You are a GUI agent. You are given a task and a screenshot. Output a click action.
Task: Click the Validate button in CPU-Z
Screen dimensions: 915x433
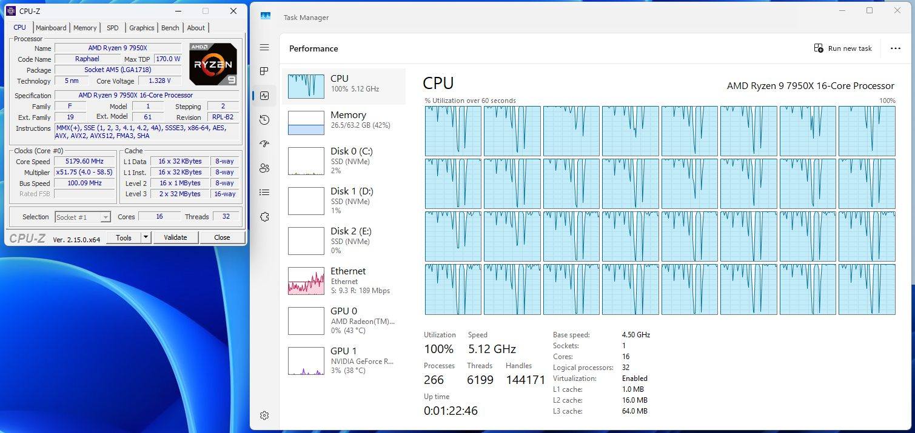[175, 237]
